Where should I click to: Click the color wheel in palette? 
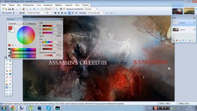click(x=26, y=35)
